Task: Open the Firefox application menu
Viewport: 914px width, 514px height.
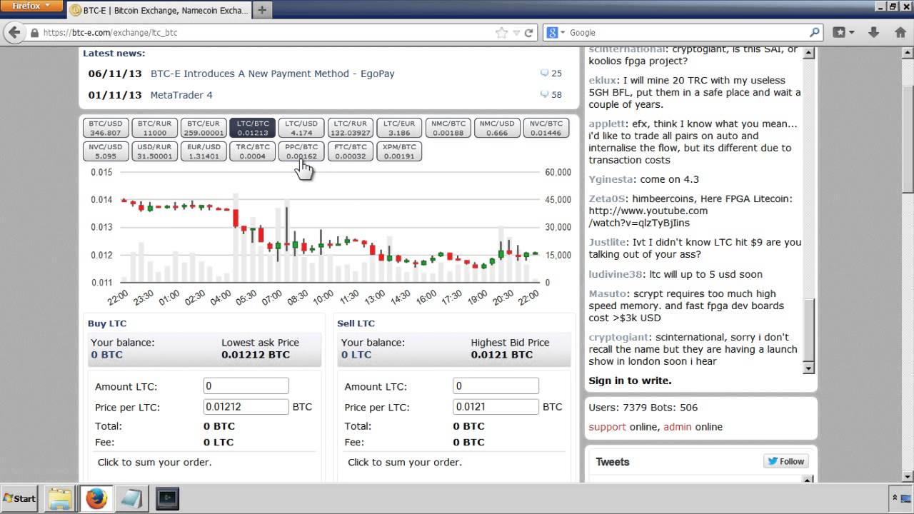Action: tap(31, 6)
